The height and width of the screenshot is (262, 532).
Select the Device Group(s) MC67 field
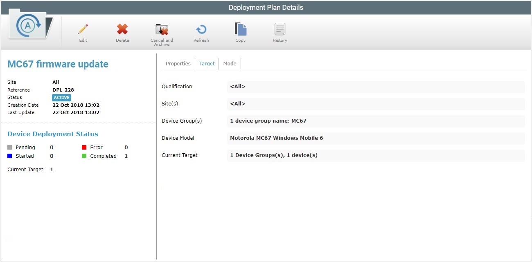pos(376,121)
